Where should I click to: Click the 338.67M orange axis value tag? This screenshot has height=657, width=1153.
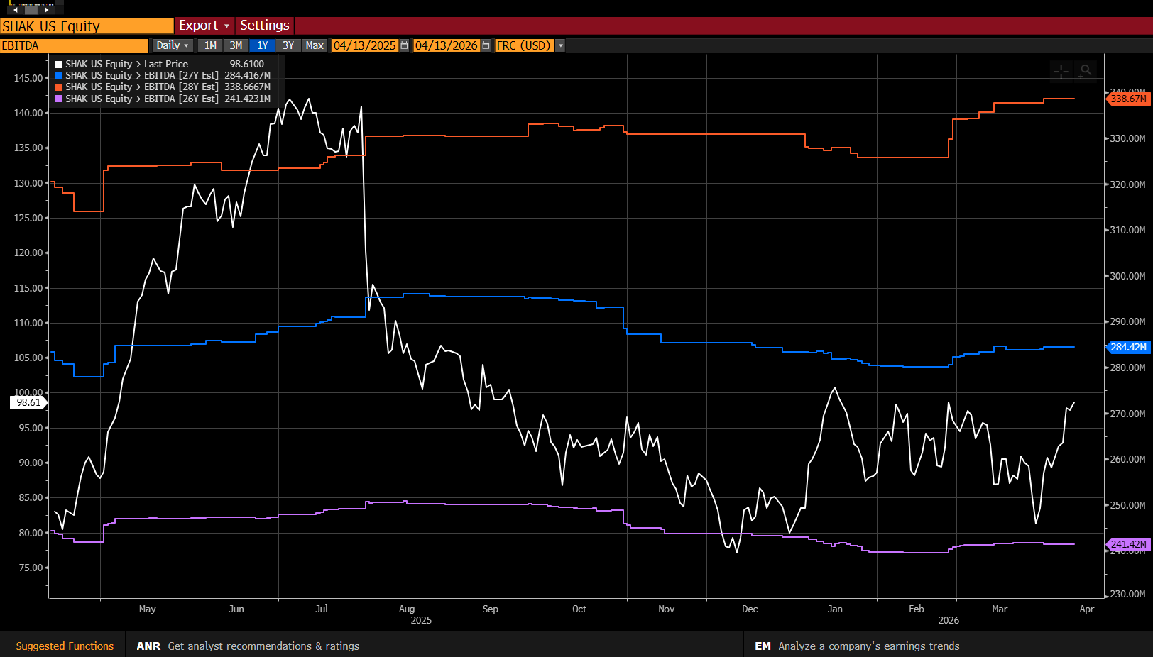click(1128, 99)
